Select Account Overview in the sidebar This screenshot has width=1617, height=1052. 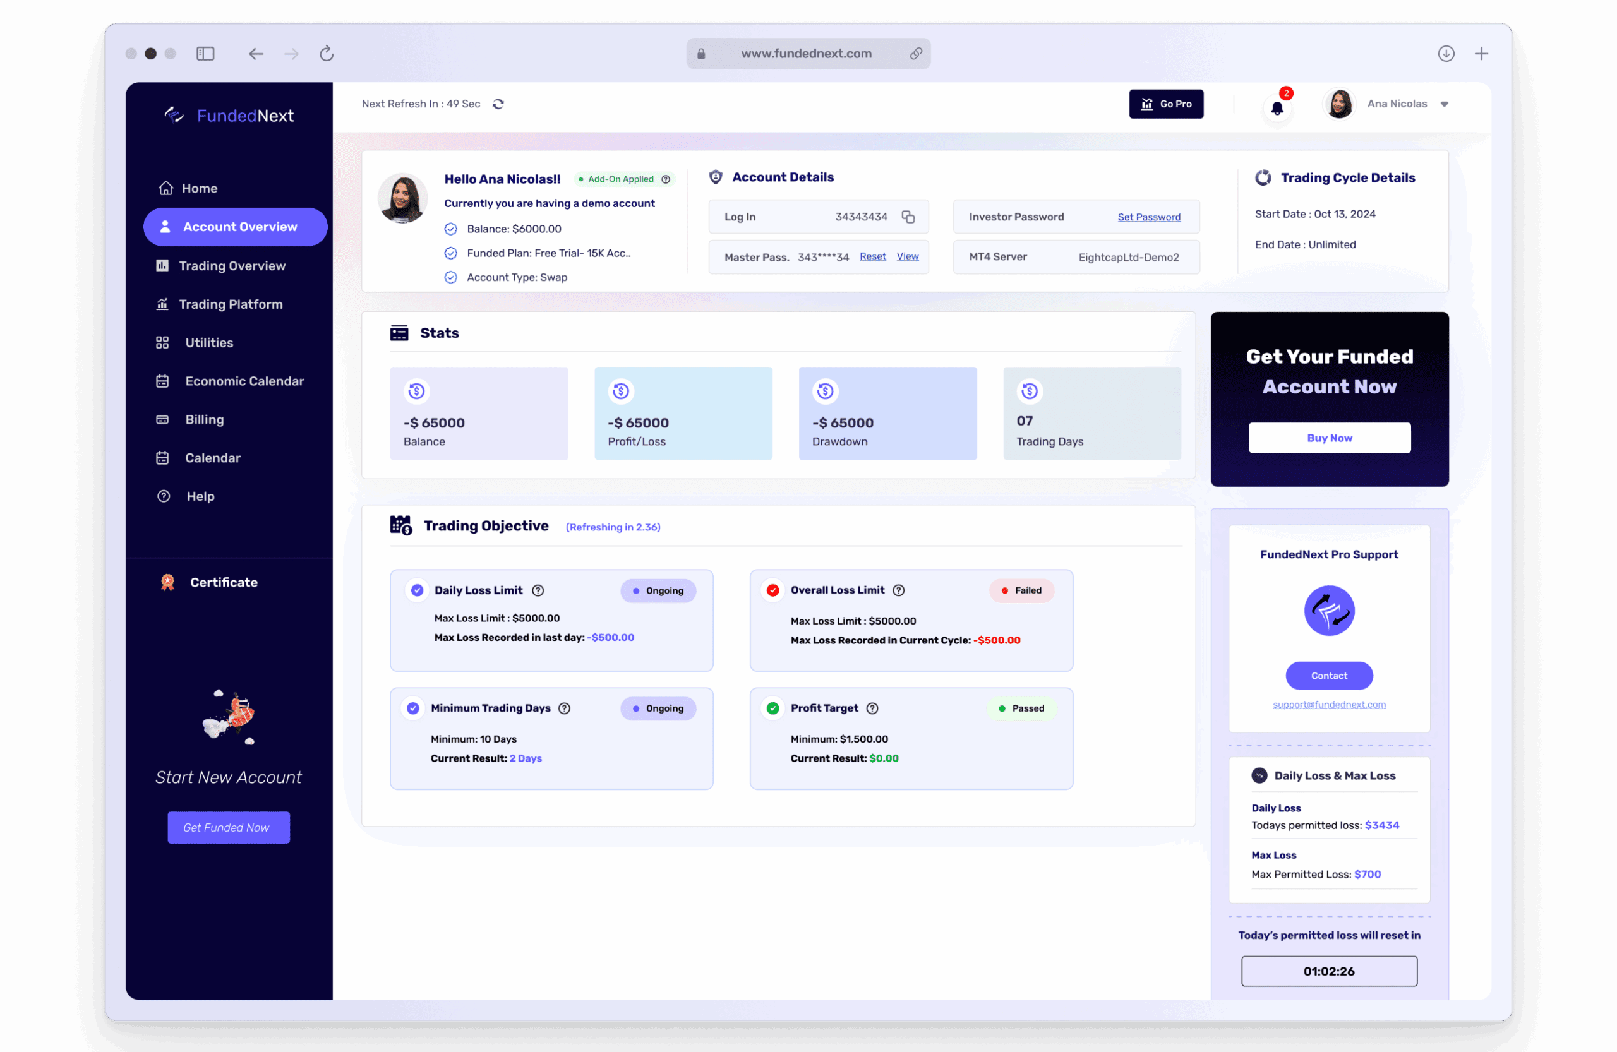coord(234,227)
